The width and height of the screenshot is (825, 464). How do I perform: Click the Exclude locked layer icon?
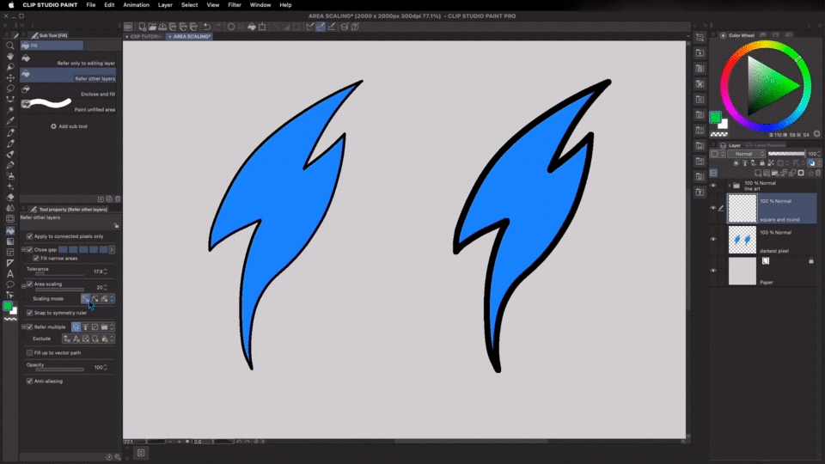105,339
